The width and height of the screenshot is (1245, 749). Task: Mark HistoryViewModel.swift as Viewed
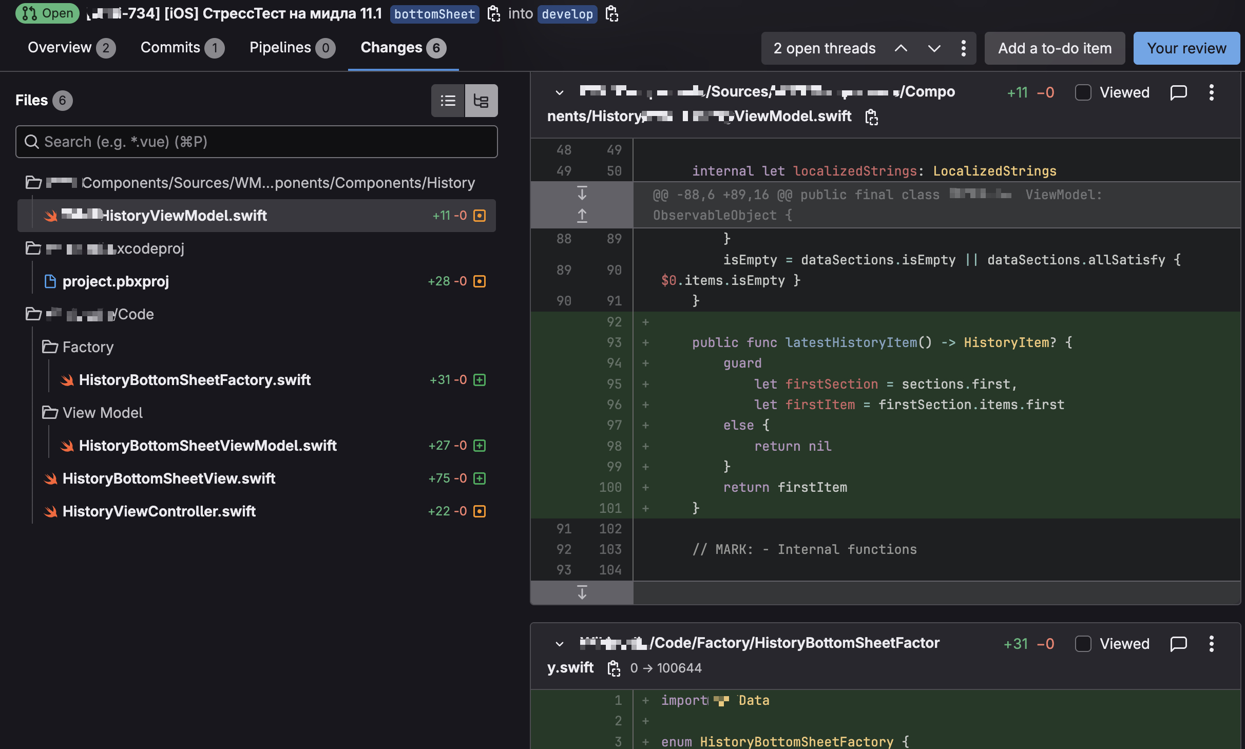pyautogui.click(x=1083, y=92)
